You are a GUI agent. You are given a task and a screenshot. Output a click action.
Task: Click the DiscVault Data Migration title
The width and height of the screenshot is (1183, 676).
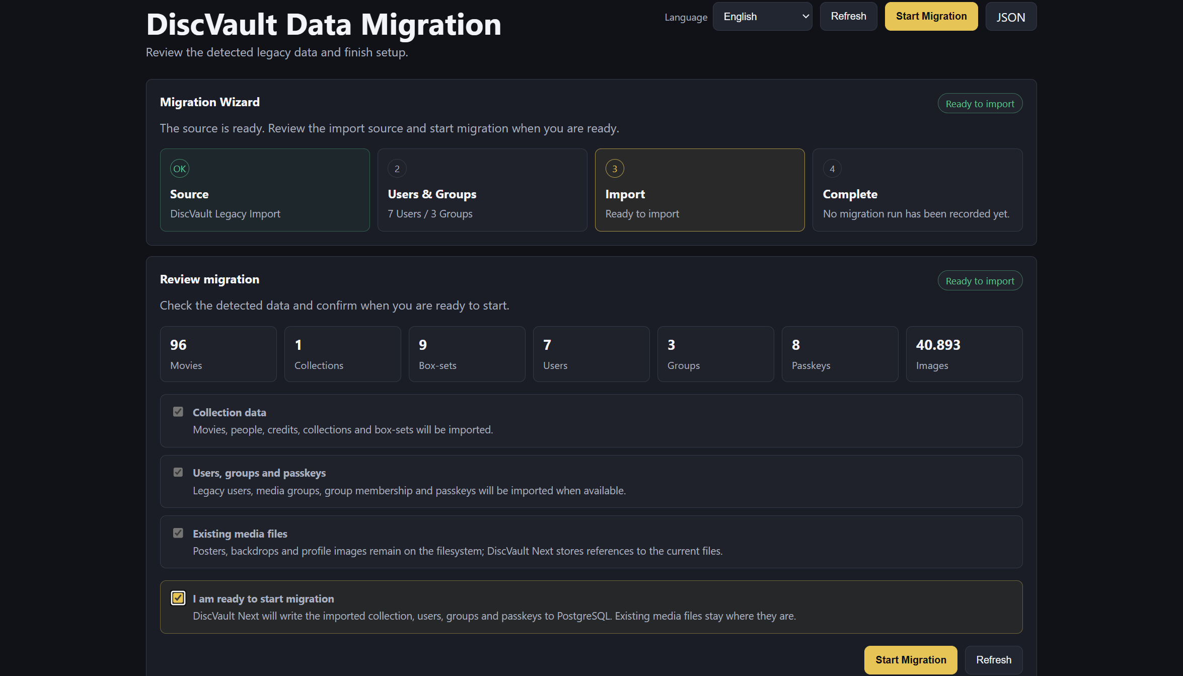click(x=324, y=24)
